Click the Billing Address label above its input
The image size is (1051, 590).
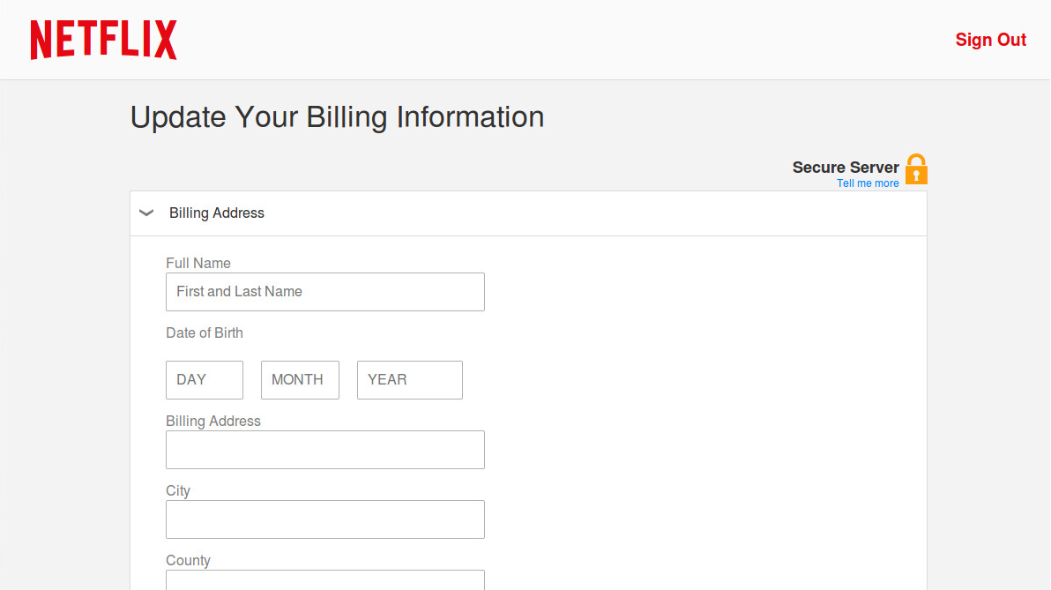point(213,421)
